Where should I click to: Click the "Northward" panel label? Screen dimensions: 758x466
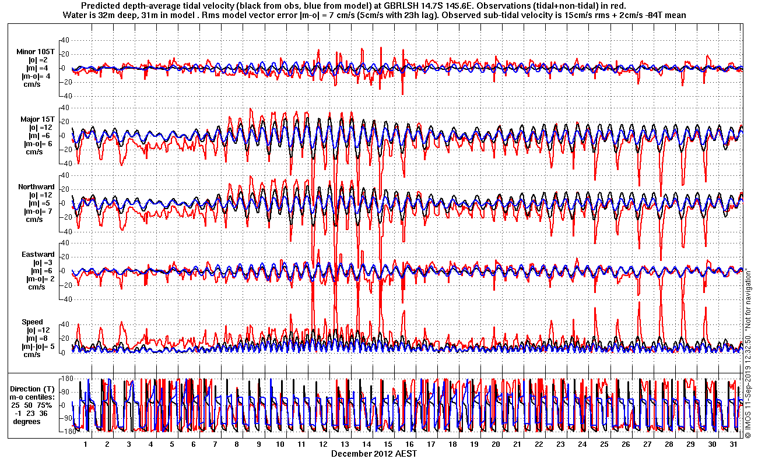[36, 187]
